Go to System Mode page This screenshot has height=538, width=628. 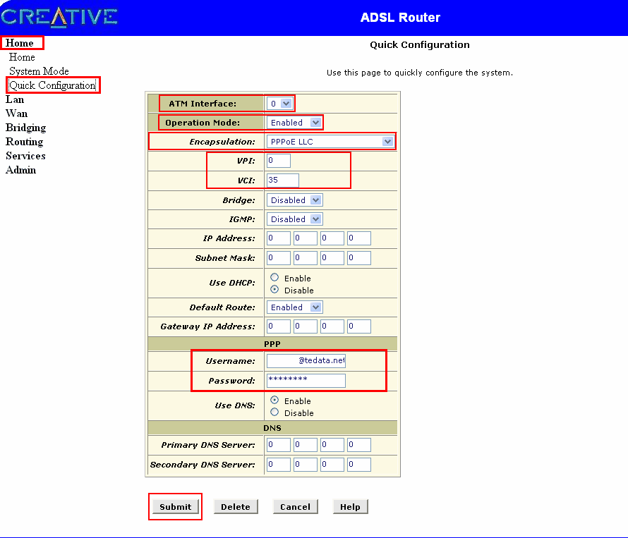[x=39, y=71]
